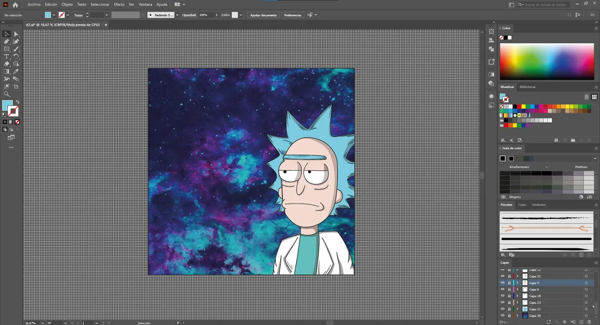The width and height of the screenshot is (600, 325).
Task: Hide layer Capa 9
Action: (502, 283)
